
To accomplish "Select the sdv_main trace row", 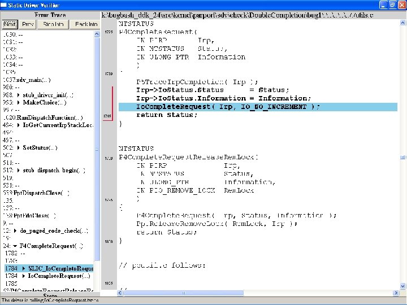I will coord(27,80).
